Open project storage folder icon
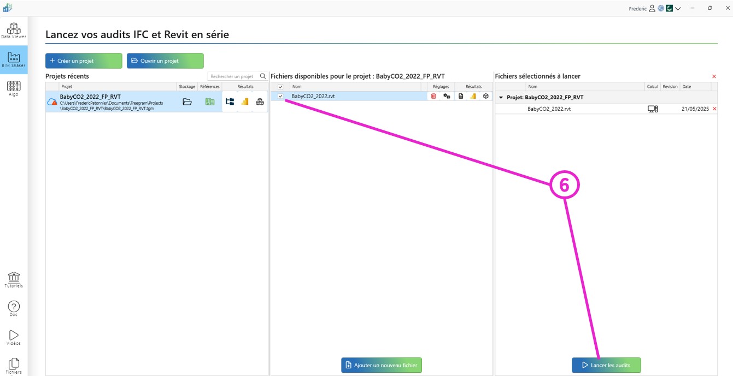Screen dimensions: 733x376 point(187,102)
